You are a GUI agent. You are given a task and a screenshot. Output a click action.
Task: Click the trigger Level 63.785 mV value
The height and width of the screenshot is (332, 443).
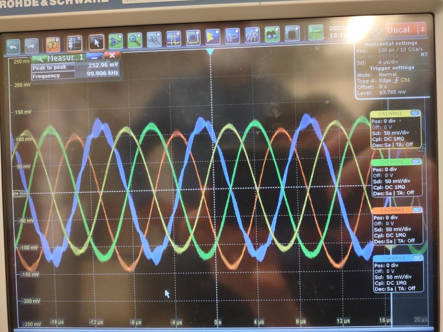(x=392, y=93)
